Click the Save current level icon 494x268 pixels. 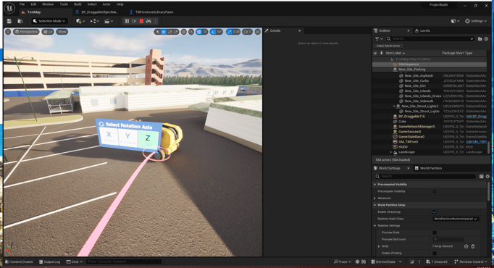(x=9, y=21)
